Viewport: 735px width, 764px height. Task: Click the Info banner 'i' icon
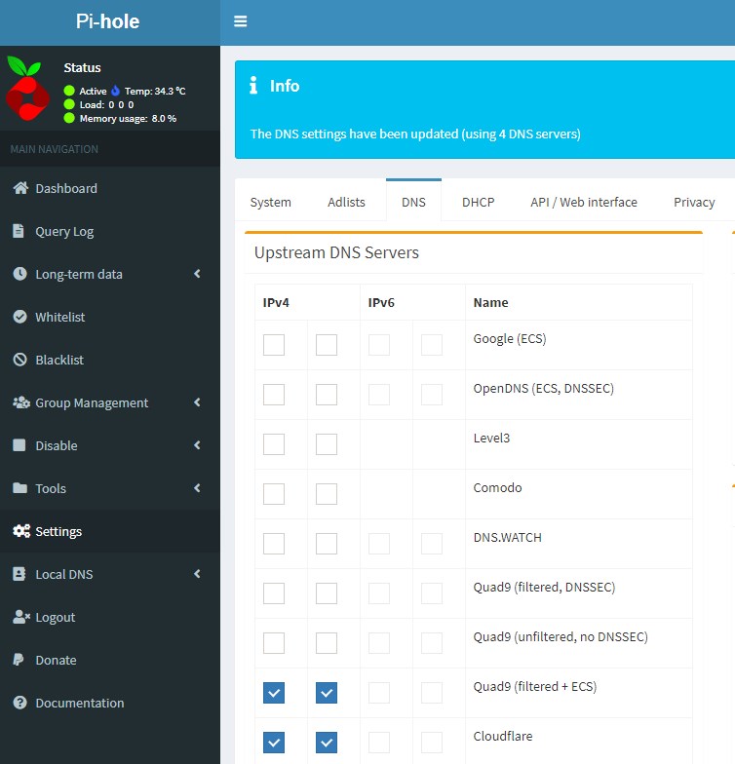coord(253,85)
